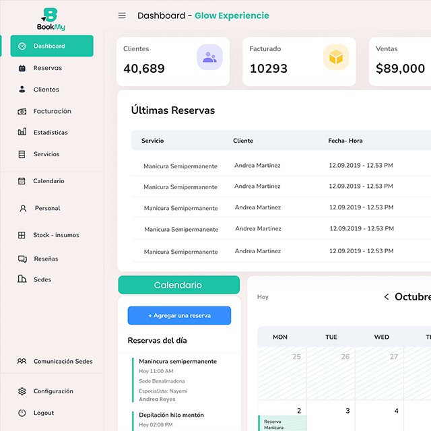
Task: Click the Sedes building icon
Action: [x=22, y=279]
